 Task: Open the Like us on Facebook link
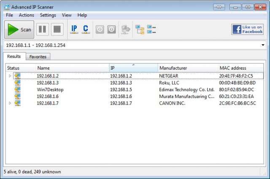coord(247,30)
